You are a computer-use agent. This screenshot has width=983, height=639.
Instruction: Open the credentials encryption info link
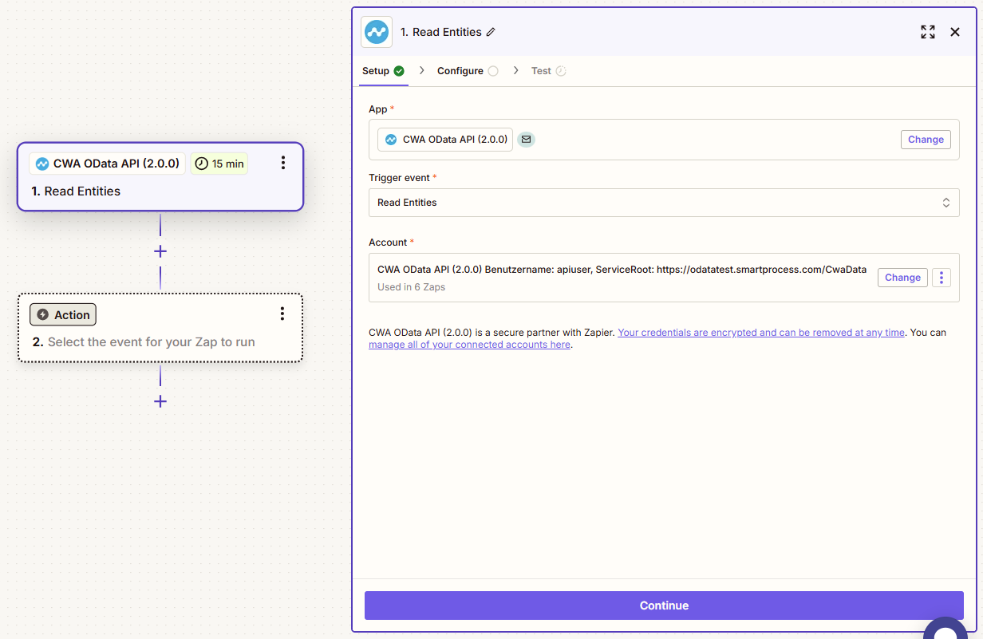(x=761, y=333)
